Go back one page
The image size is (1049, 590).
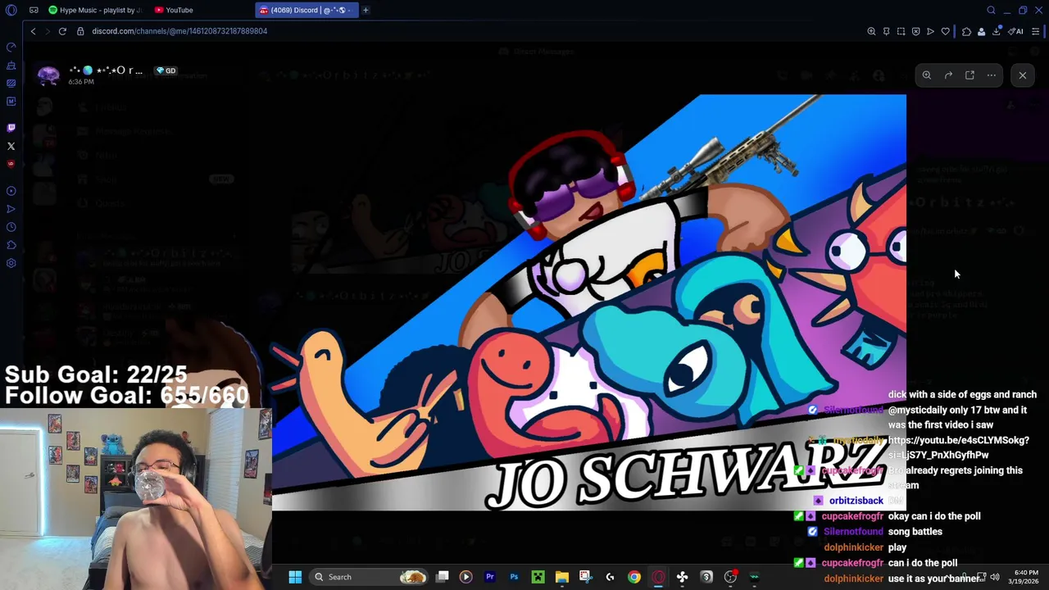(x=33, y=31)
